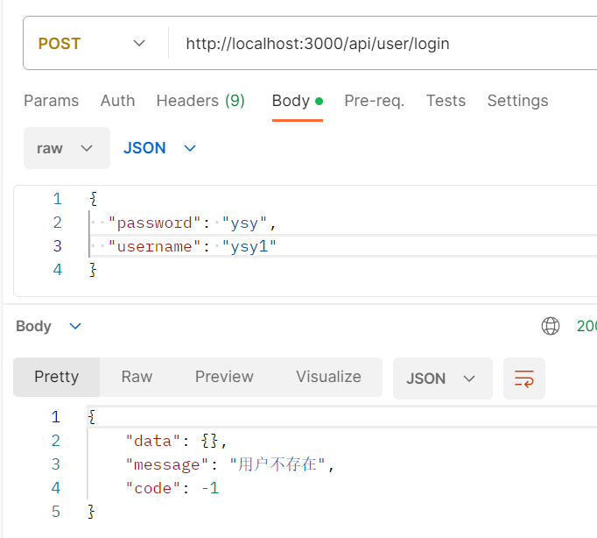Switch to the Params tab
Viewport: 597px width, 538px height.
point(51,101)
